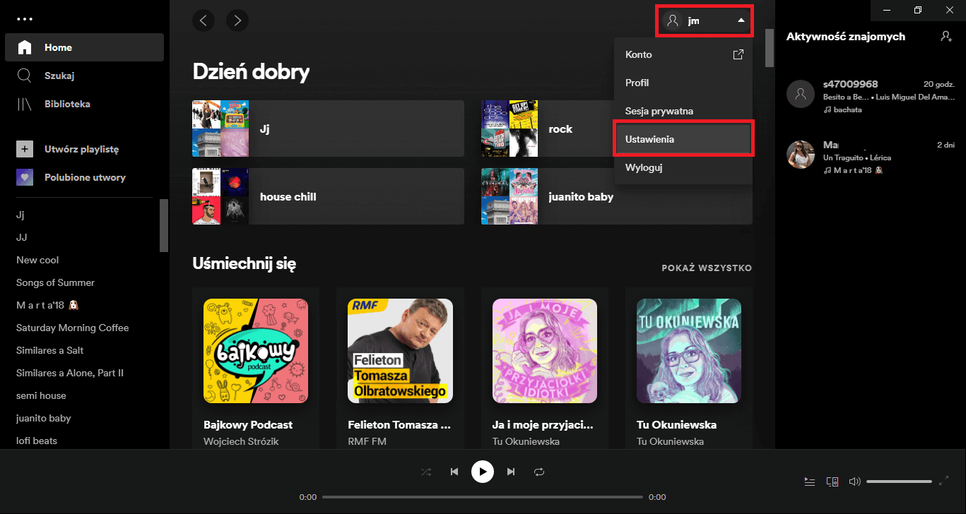This screenshot has height=514, width=966.
Task: Select Songs of Summer playlist
Action: click(x=55, y=282)
